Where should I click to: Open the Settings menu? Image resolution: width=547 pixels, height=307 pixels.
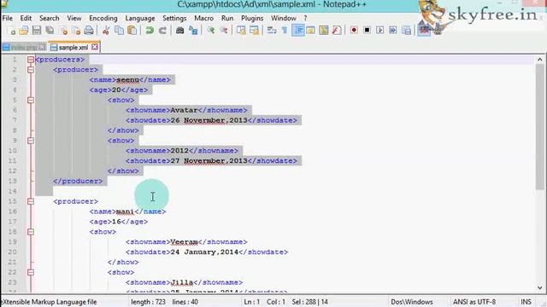174,18
